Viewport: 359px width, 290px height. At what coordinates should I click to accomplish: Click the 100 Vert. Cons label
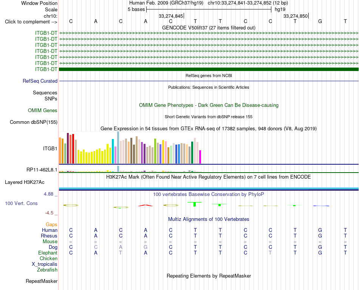coord(21,203)
